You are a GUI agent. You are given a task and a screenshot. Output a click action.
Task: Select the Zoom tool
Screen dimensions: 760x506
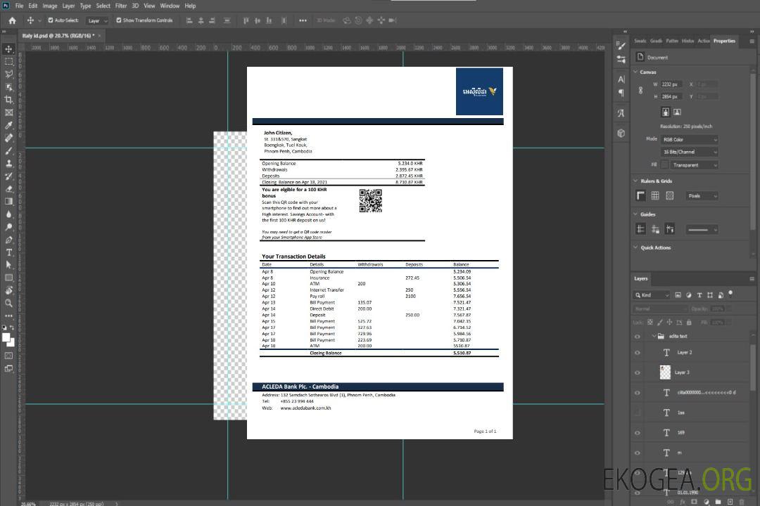pos(8,303)
